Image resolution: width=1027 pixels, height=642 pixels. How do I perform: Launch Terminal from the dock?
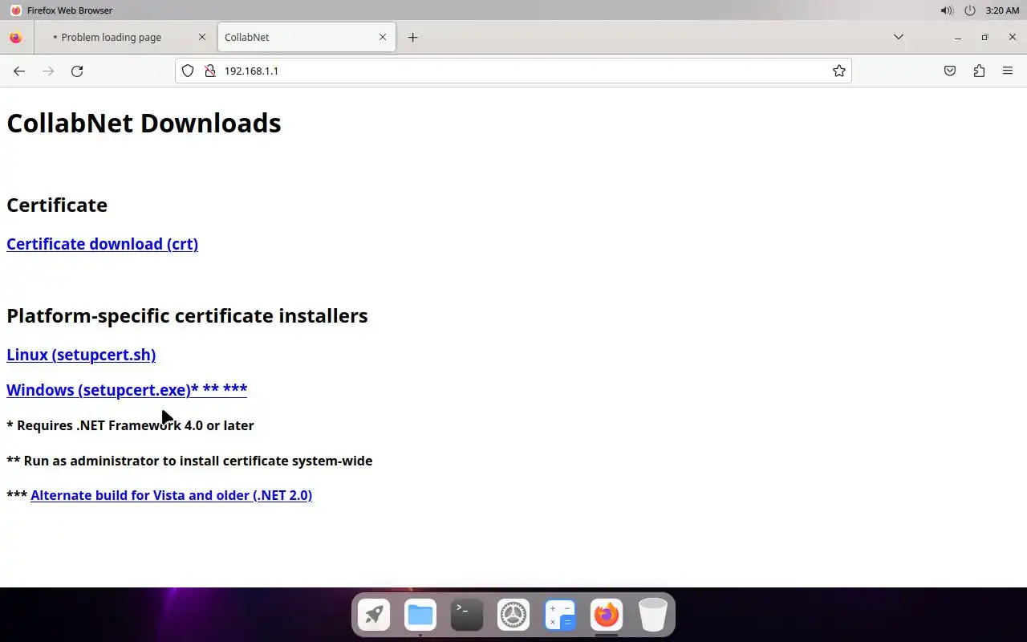[467, 616]
